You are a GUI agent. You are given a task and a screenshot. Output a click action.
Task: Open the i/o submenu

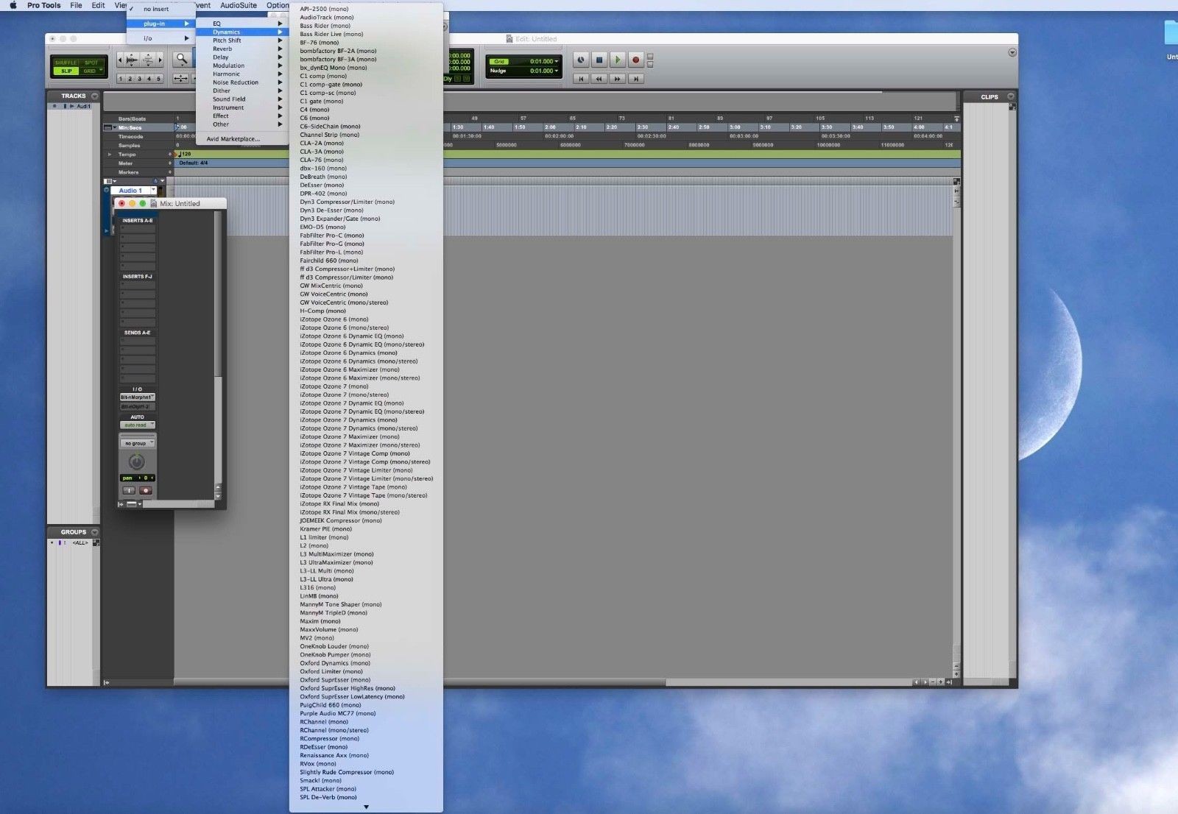tap(161, 38)
